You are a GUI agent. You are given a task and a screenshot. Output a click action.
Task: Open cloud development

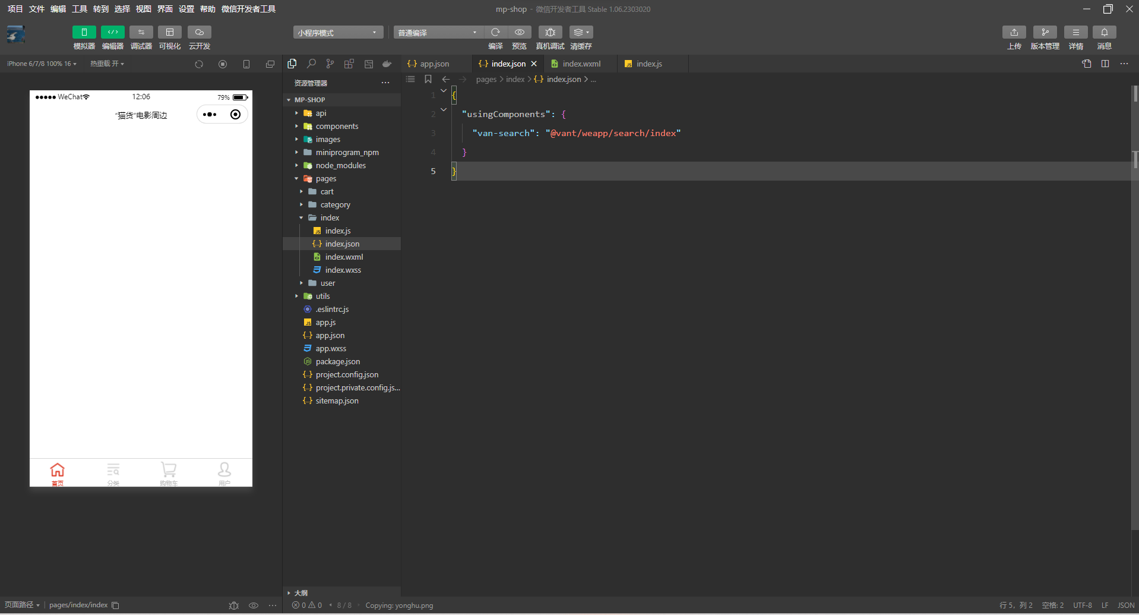click(x=200, y=32)
